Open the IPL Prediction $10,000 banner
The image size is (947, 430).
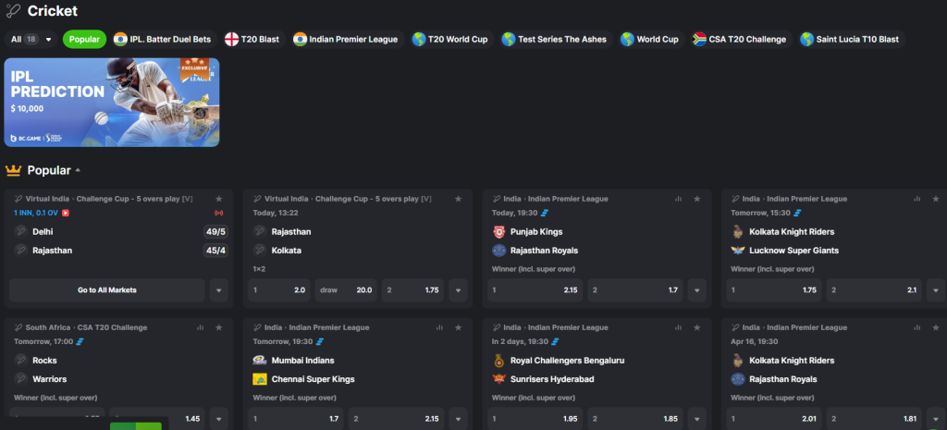[112, 102]
